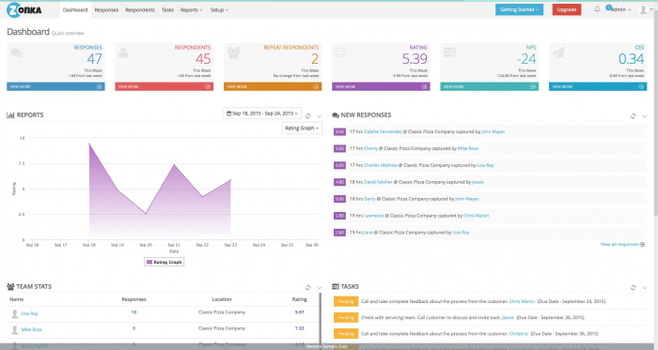
Task: Refresh the Reports panel
Action: click(x=308, y=116)
